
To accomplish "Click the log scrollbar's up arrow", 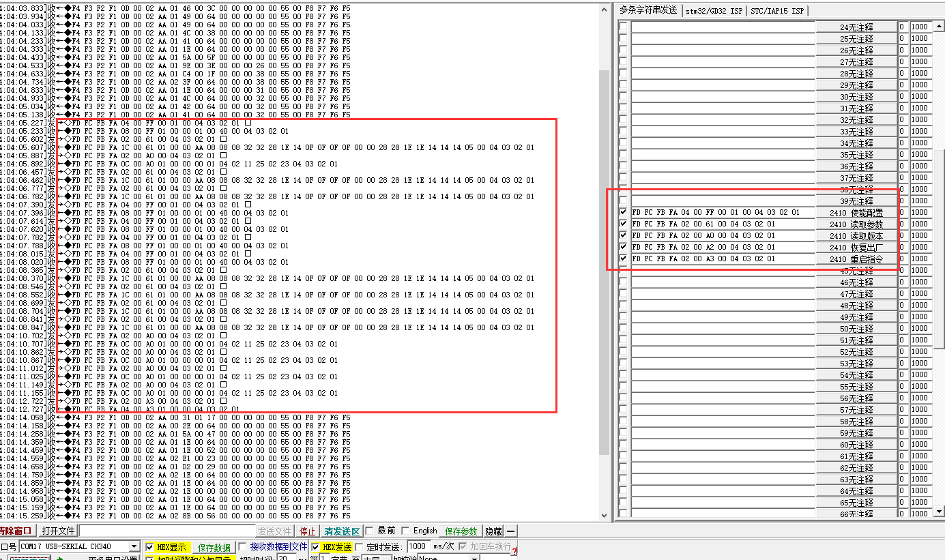I will 604,10.
